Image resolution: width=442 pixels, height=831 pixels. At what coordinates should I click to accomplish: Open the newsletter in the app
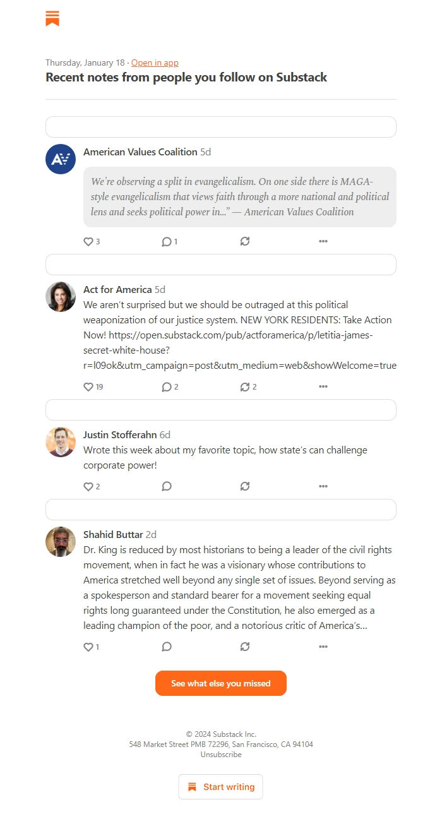click(x=155, y=63)
